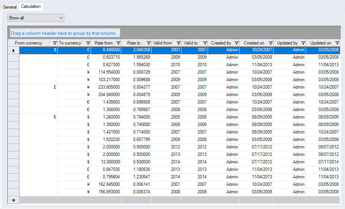345x209 pixels.
Task: Sort by Created on column header
Action: (x=254, y=43)
